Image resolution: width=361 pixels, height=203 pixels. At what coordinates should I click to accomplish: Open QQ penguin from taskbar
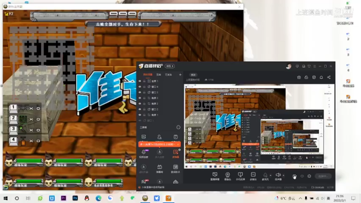pos(87,198)
